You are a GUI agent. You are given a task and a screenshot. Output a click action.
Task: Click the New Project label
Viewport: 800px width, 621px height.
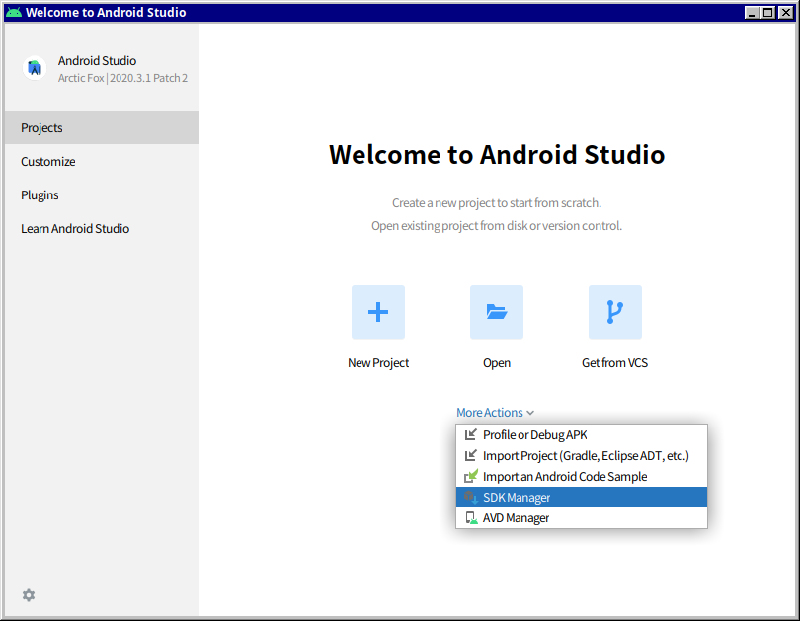(x=378, y=363)
